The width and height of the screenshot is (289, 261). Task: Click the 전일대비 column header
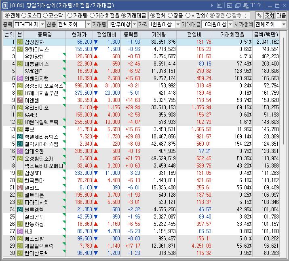[x=107, y=34]
